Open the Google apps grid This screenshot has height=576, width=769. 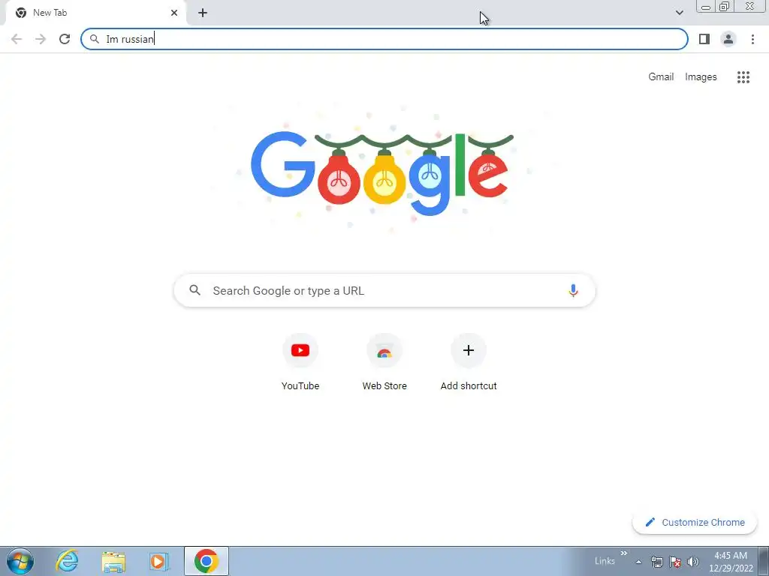[743, 77]
